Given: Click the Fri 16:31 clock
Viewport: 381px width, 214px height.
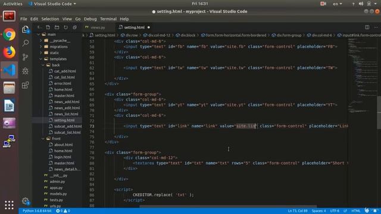Looking at the screenshot, I should tap(200, 4).
